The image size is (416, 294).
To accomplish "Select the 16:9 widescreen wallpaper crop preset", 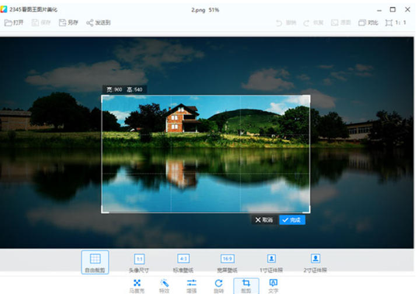I will point(227,262).
